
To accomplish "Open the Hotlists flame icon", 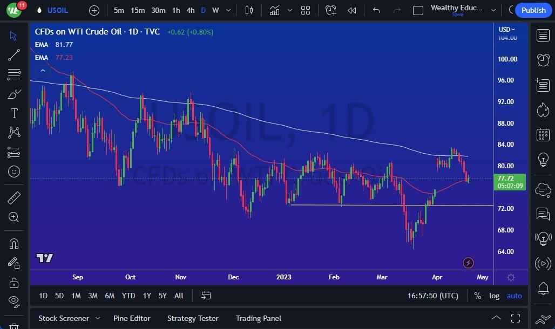I will point(543,109).
